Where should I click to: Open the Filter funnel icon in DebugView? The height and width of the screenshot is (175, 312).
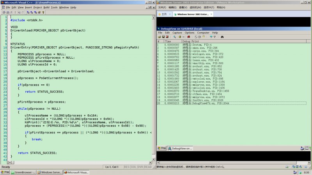tap(211, 37)
